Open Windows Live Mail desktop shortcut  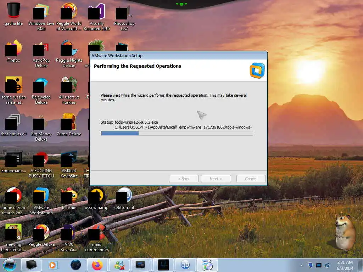click(41, 16)
